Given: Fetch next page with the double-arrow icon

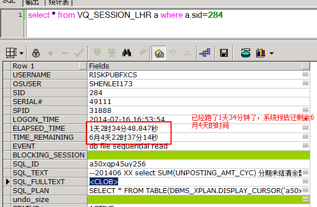Looking at the screenshot, I should tap(97, 53).
